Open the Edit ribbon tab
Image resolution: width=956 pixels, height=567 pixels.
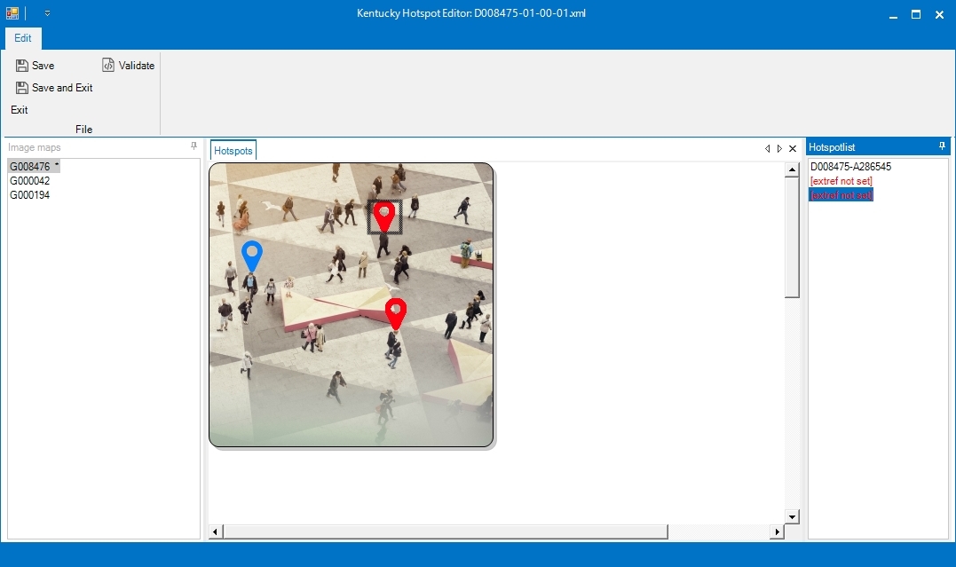point(23,38)
